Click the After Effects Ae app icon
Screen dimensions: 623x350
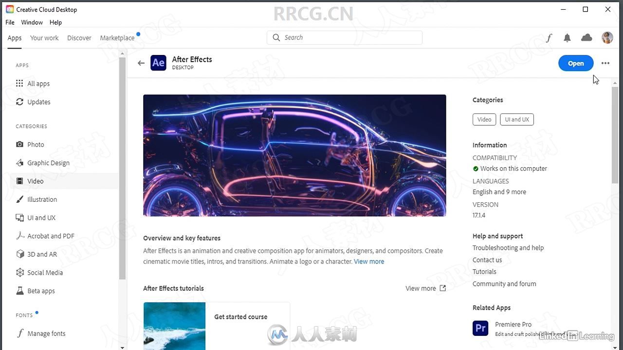click(158, 63)
